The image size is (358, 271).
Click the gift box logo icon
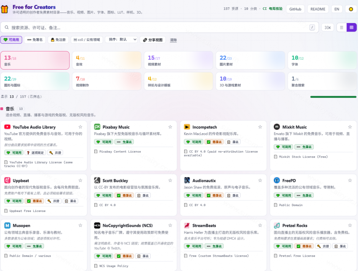pyautogui.click(x=4, y=9)
